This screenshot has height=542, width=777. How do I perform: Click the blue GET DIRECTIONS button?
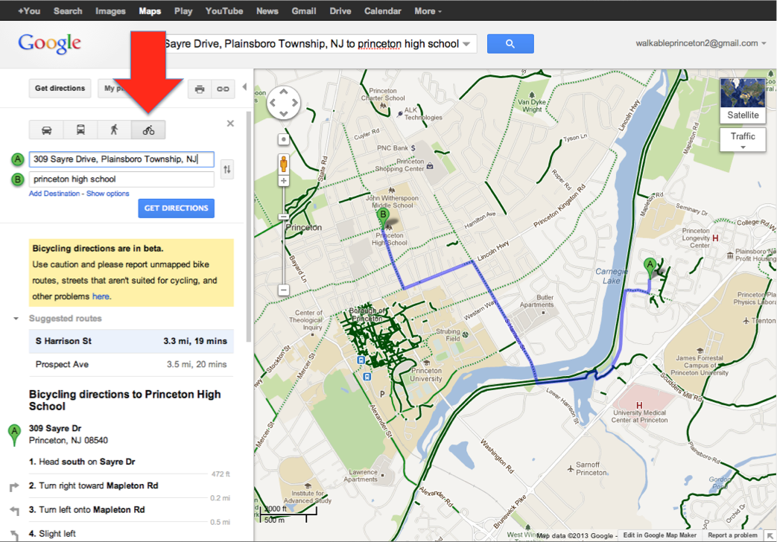(x=176, y=208)
